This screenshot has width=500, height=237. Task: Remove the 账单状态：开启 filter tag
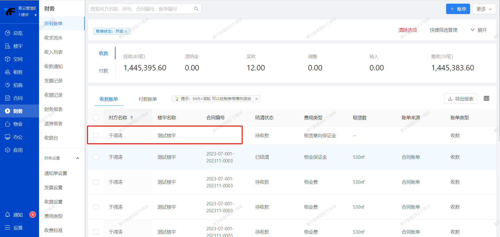tap(126, 31)
